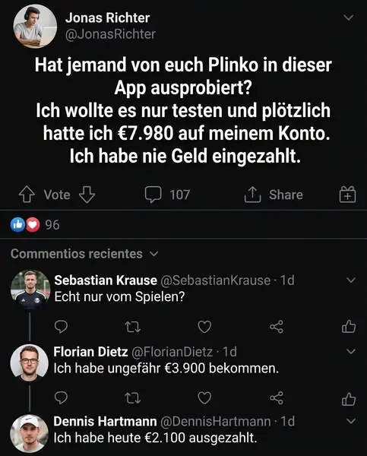Thumbs-up Sebastian Krause's comment

pyautogui.click(x=349, y=326)
